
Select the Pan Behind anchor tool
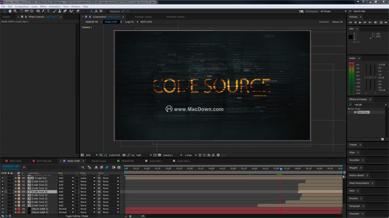32,11
